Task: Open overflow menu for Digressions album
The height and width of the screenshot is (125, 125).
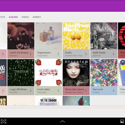Action: point(58,54)
